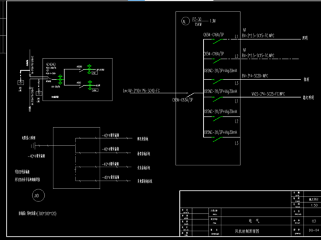Click the BV-2*2.5-SC15-FC.WPC label on L1
Screen dimensions: 321x240
[258, 35]
